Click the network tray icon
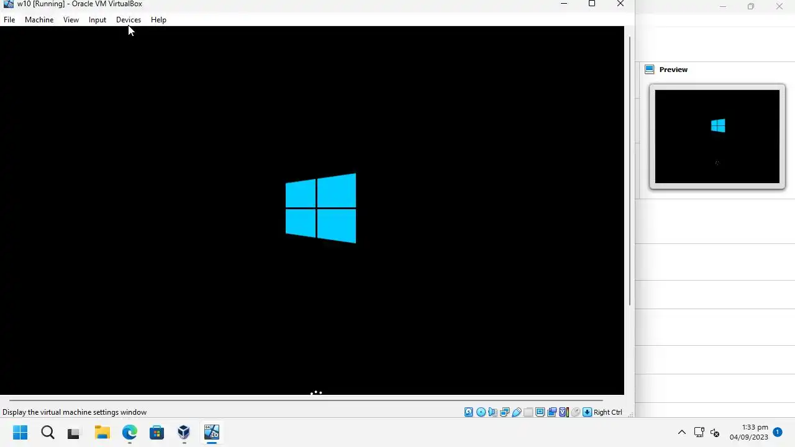This screenshot has height=447, width=795. 699,433
